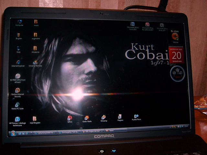Switch to CytrynowyZelek taskbar window
The width and height of the screenshot is (207, 155).
45,133
